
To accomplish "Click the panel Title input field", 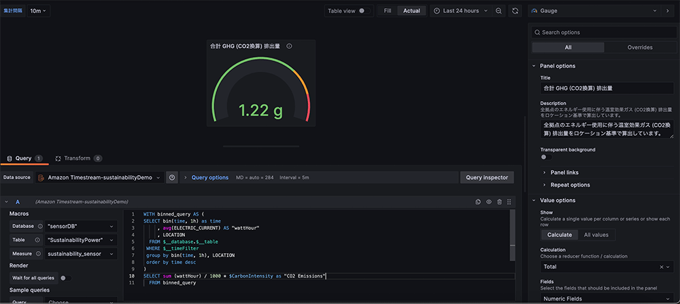I will pos(607,88).
